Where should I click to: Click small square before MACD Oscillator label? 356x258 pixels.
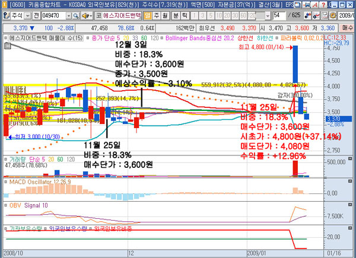point(6,181)
